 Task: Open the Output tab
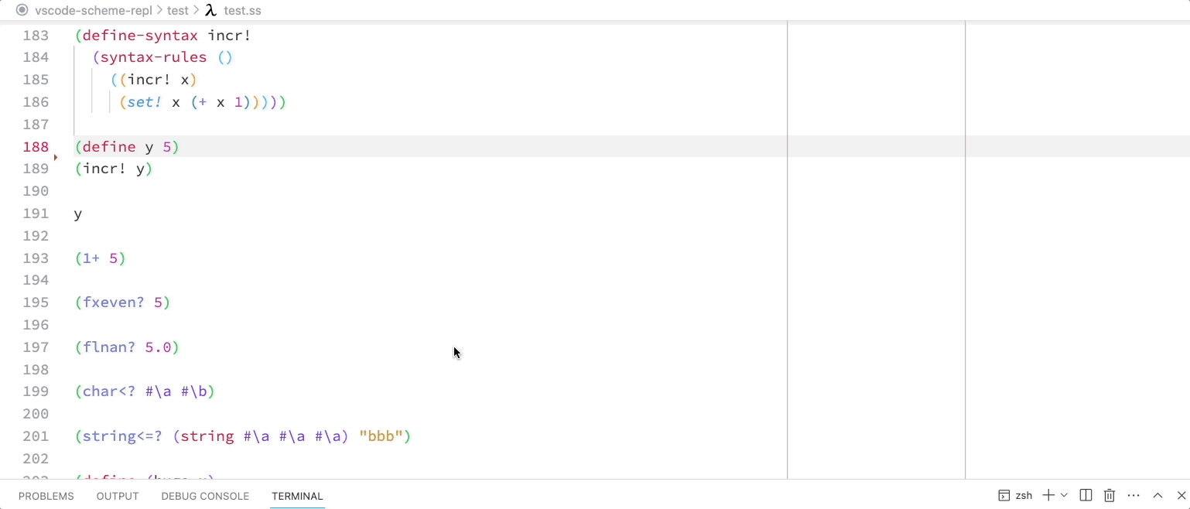coord(118,497)
